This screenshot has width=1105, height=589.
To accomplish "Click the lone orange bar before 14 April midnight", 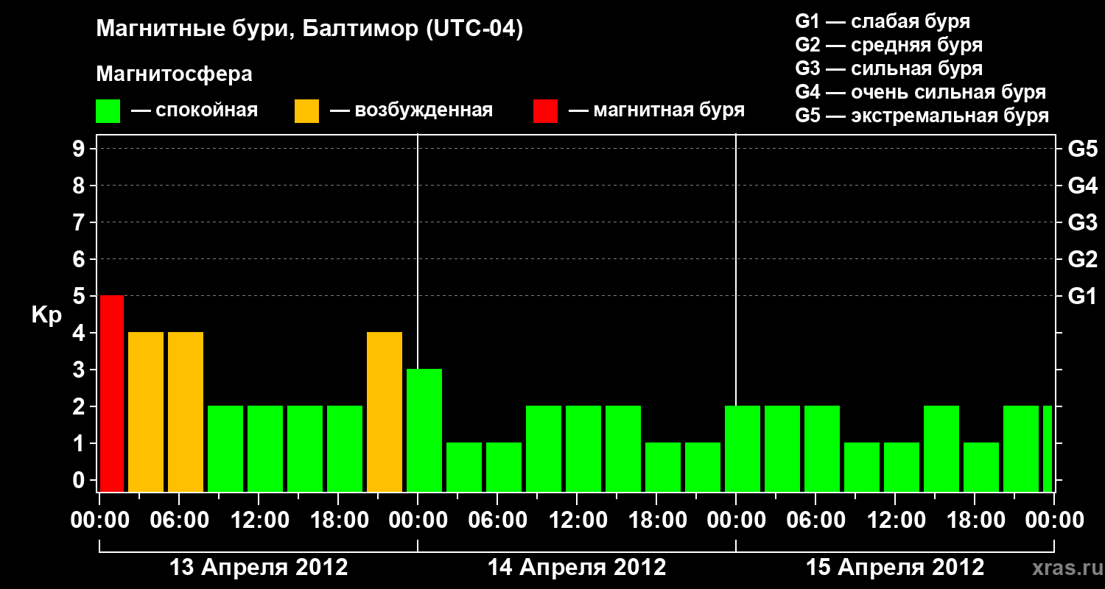I will 385,412.
